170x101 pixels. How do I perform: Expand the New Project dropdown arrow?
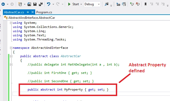tap(25, 4)
